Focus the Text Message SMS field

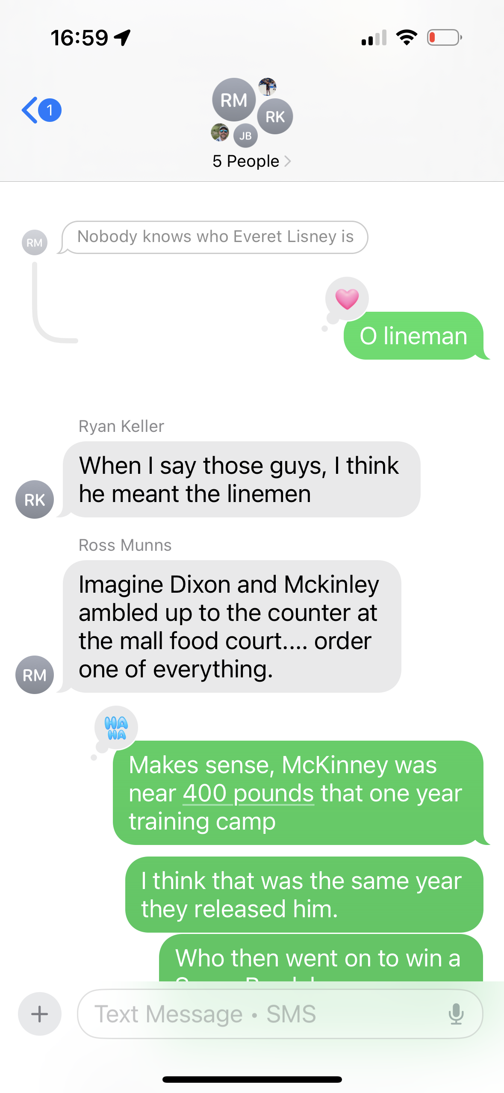pos(280,1014)
